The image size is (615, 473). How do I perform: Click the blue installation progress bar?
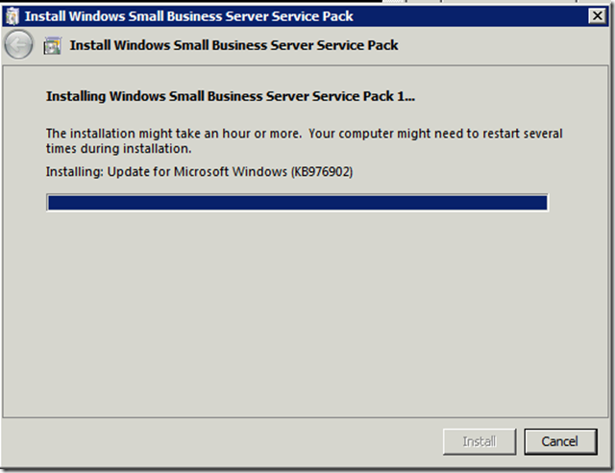[297, 202]
